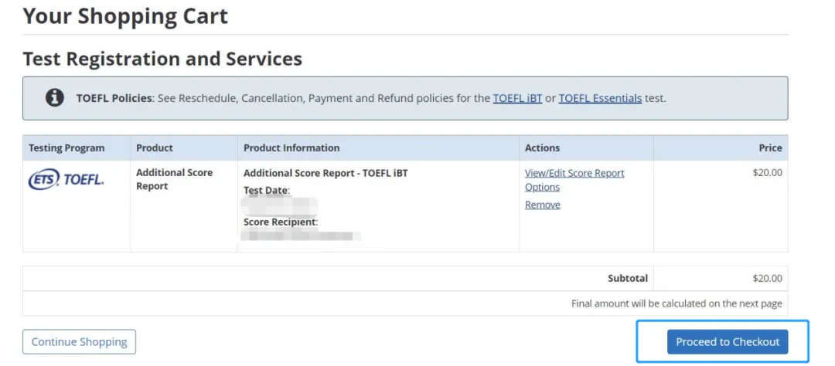The width and height of the screenshot is (835, 366).
Task: Click the info icon in policies banner
Action: [x=55, y=98]
